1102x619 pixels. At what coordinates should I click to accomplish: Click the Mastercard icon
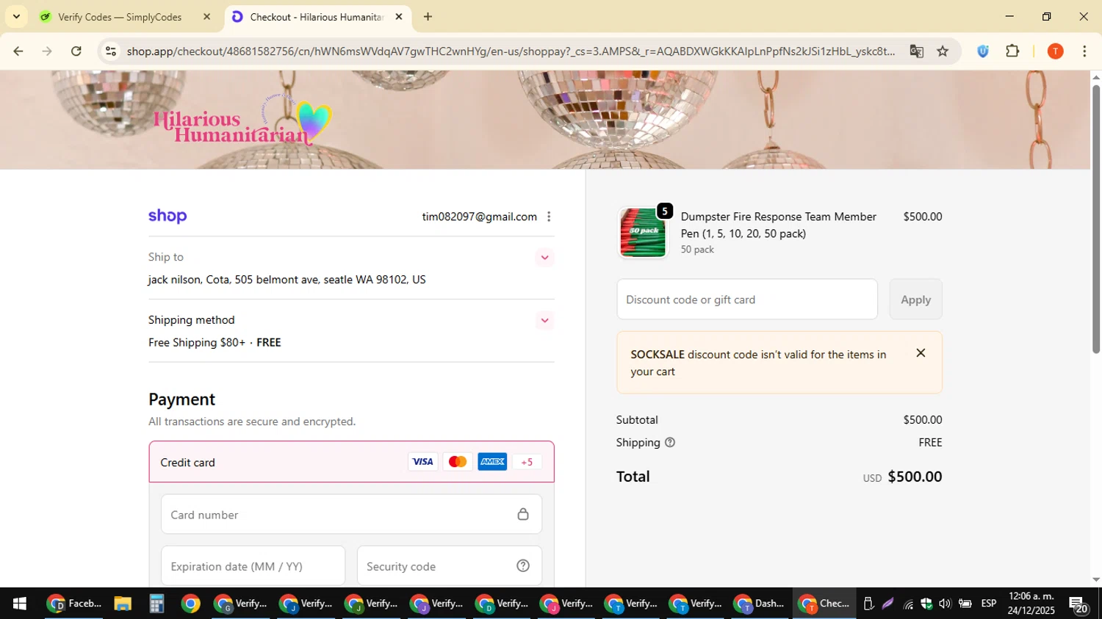pyautogui.click(x=458, y=462)
